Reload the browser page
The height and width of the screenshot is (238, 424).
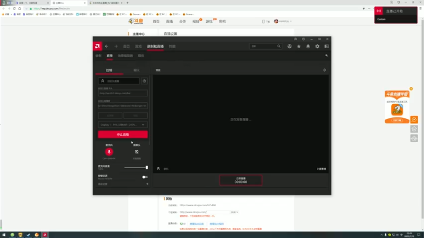(x=14, y=8)
